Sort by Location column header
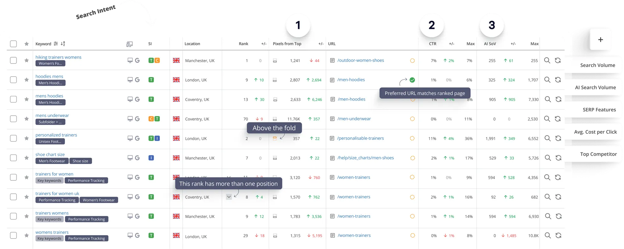This screenshot has height=249, width=624. click(192, 44)
